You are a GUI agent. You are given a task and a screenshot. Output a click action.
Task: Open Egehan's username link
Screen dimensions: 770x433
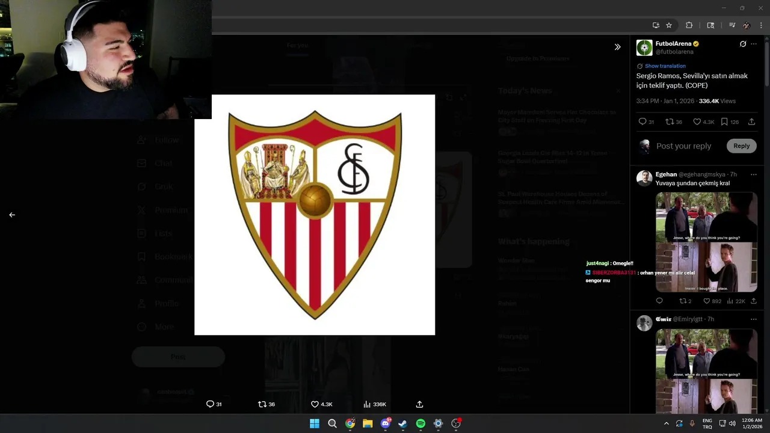click(702, 174)
